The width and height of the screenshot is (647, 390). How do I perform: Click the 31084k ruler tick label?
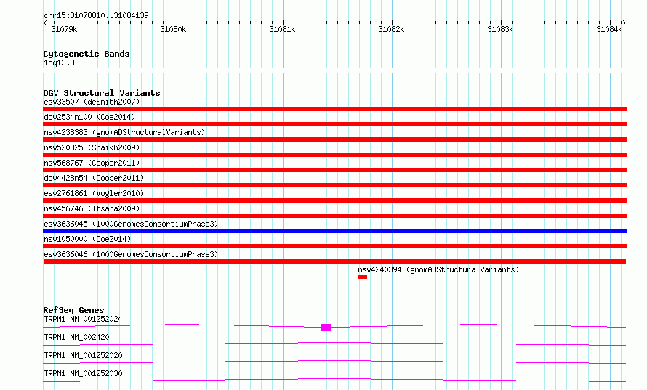tap(609, 29)
